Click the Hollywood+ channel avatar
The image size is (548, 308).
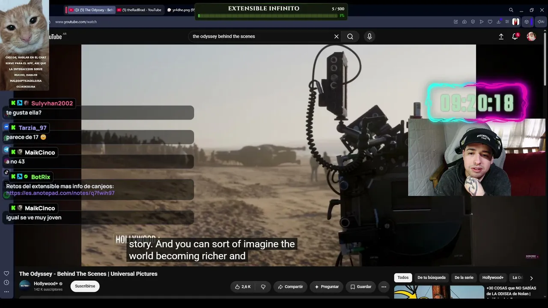(25, 286)
